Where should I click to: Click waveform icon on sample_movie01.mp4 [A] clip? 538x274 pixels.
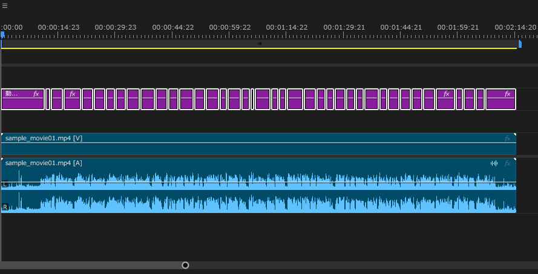494,163
